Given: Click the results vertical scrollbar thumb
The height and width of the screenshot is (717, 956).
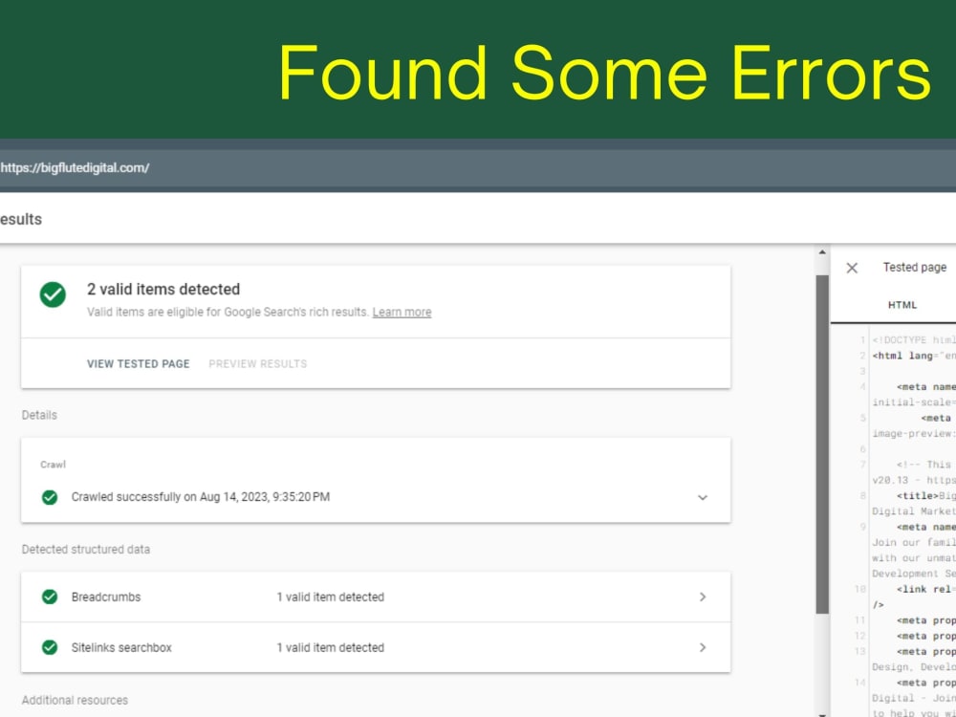Looking at the screenshot, I should (x=822, y=444).
